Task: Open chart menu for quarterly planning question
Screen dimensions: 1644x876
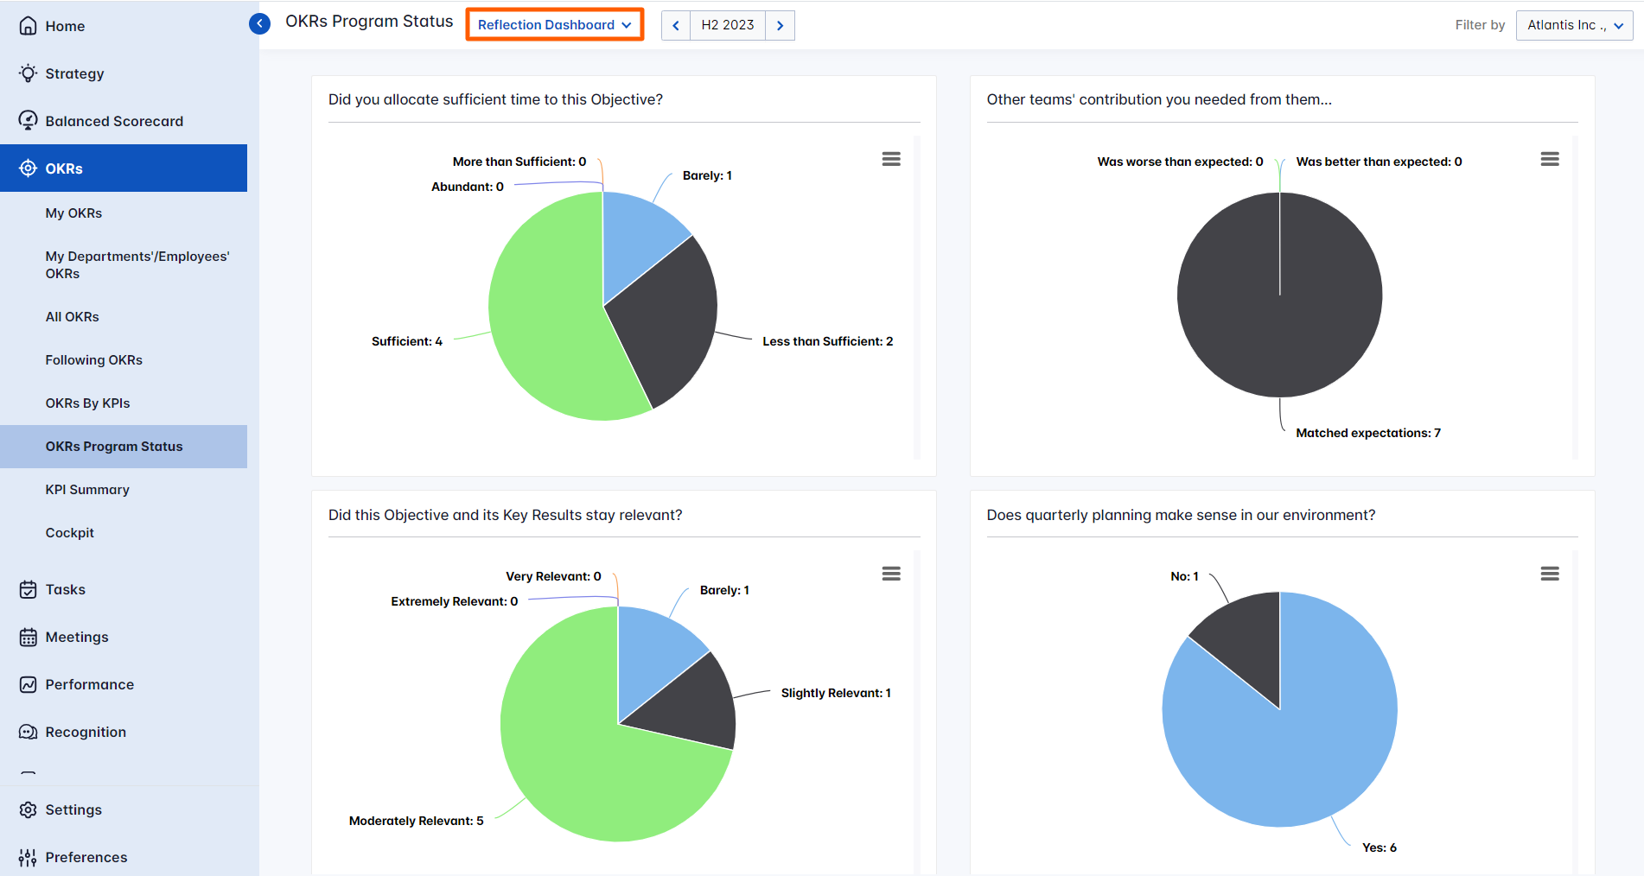Action: point(1549,573)
